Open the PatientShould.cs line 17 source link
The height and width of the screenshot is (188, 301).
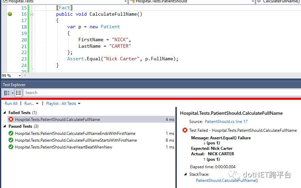(226, 122)
